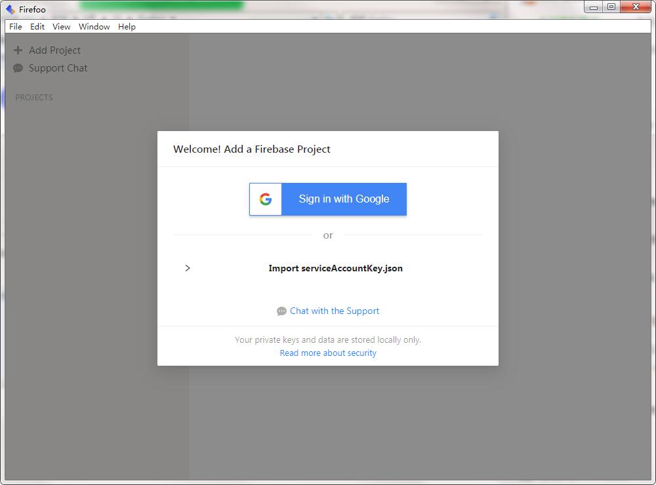Maximize the Firefoo window
The width and height of the screenshot is (656, 485).
(x=611, y=7)
